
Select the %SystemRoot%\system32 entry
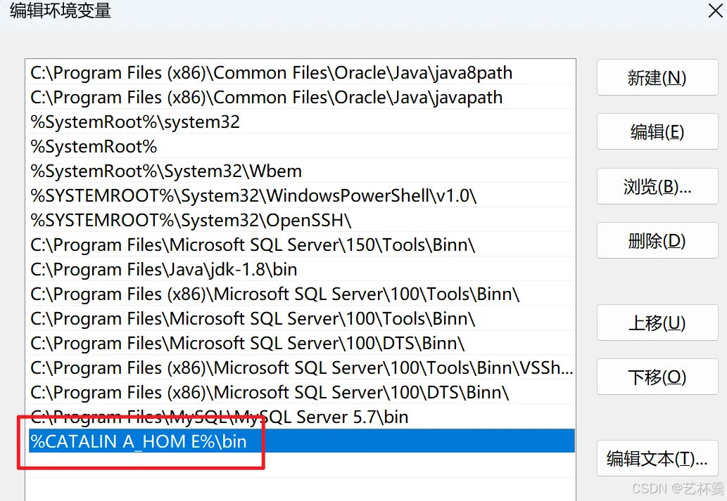click(x=301, y=122)
